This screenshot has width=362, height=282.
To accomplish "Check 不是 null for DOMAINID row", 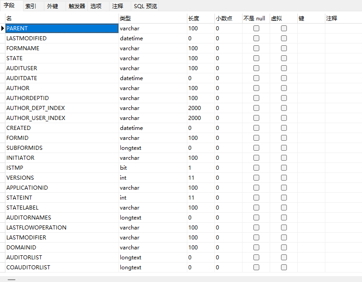I will 256,247.
